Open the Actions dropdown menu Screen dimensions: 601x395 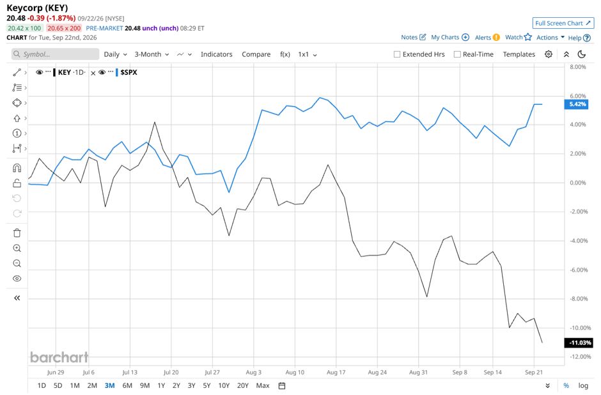[x=550, y=37]
